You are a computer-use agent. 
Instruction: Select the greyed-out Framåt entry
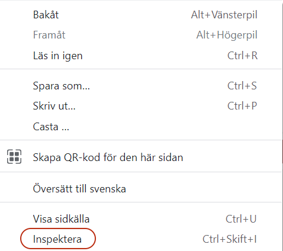[x=141, y=35]
